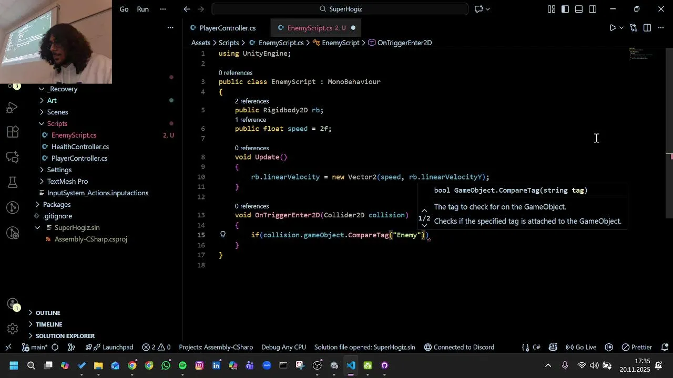Toggle the secondary side bar

pyautogui.click(x=593, y=9)
